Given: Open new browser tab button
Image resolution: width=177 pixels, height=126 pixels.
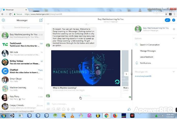Looking at the screenshot, I should 31,10.
